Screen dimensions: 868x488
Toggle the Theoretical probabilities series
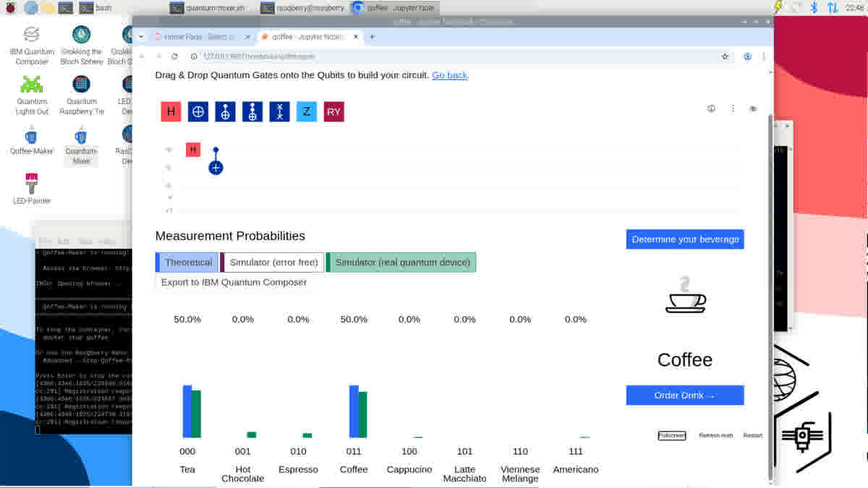(187, 262)
